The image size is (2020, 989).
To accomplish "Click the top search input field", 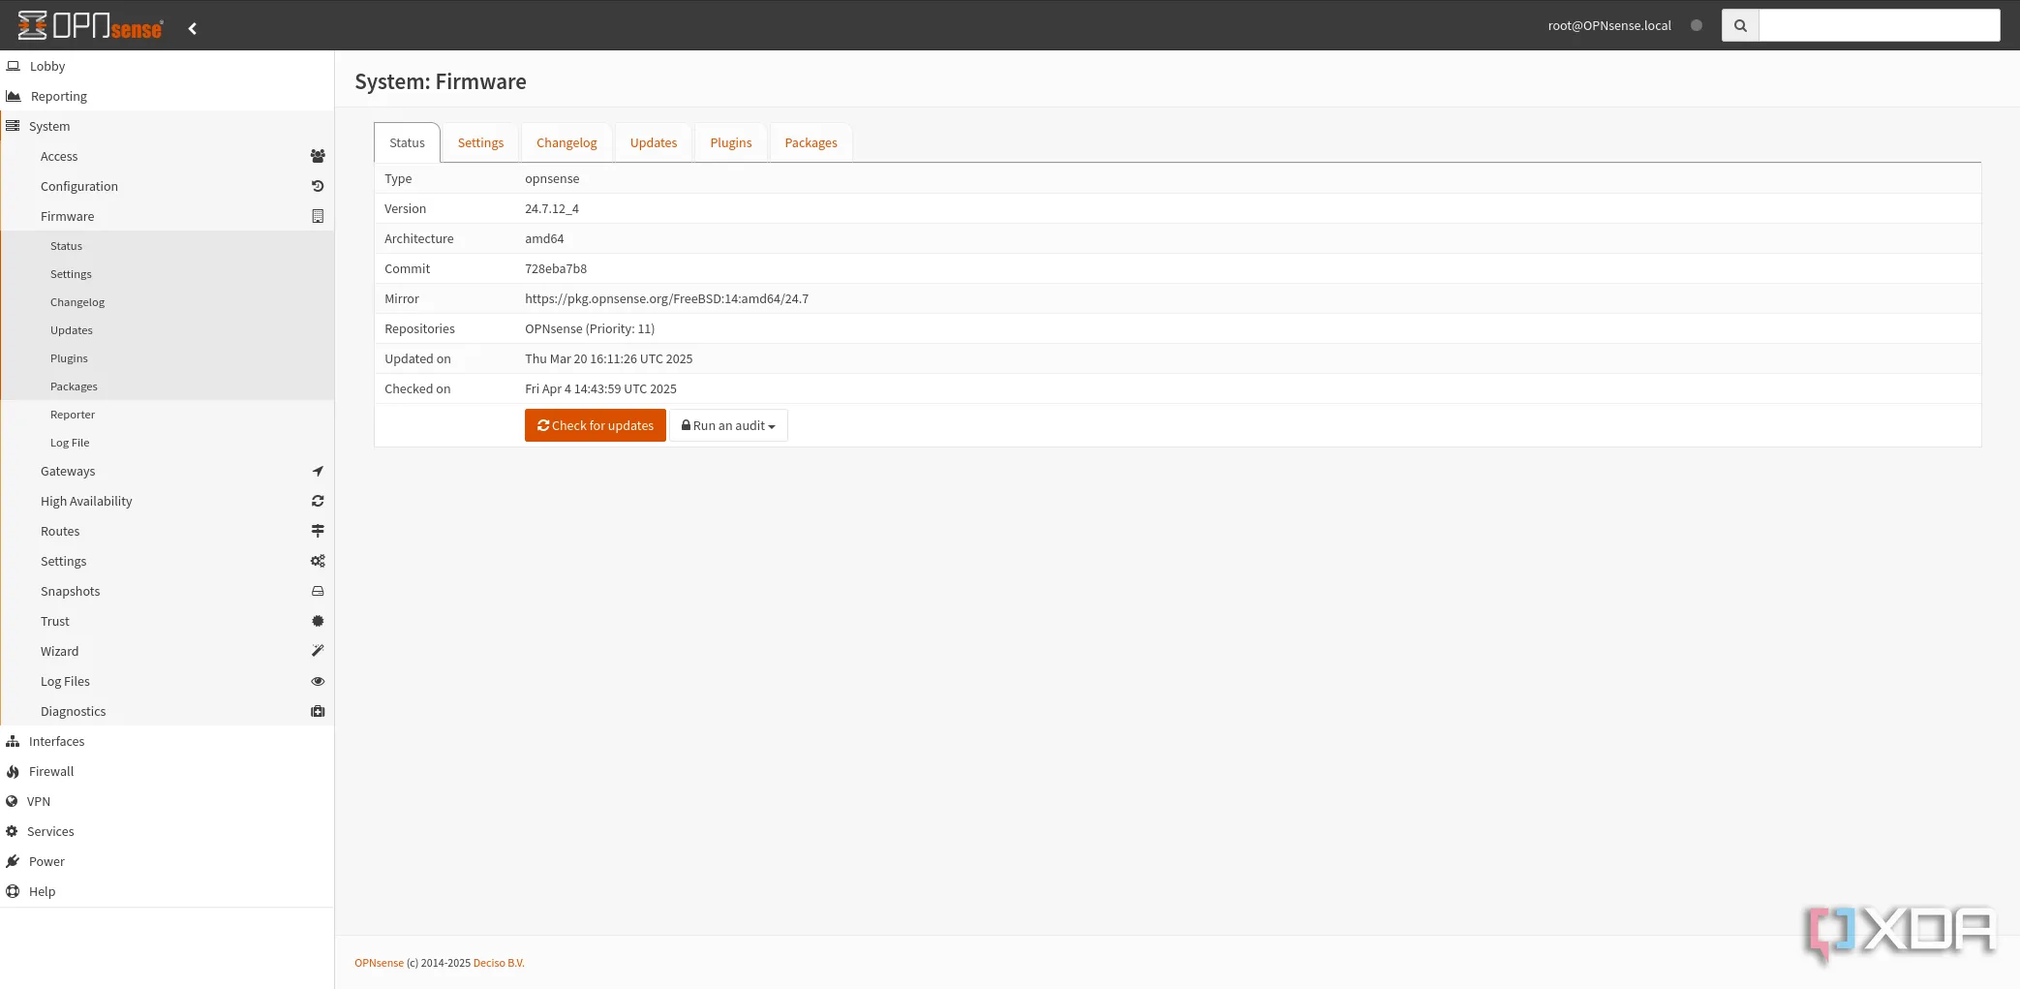I will [1880, 25].
